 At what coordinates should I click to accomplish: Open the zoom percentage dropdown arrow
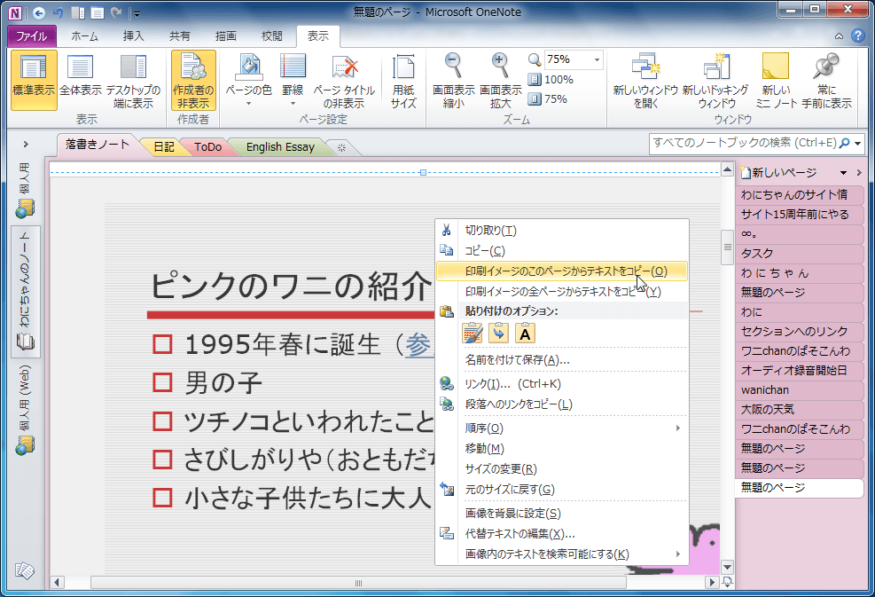[x=597, y=59]
